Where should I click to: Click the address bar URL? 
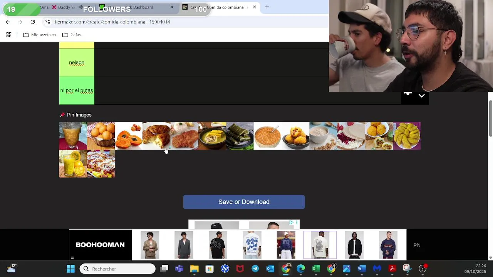(x=112, y=22)
